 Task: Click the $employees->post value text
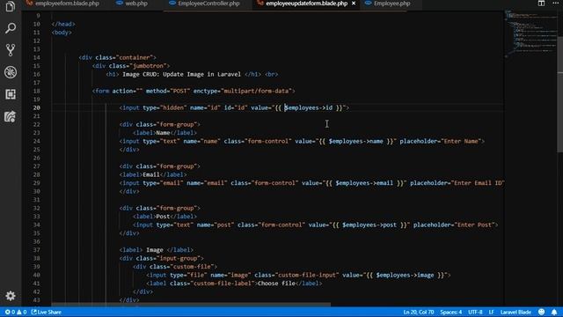(369, 225)
